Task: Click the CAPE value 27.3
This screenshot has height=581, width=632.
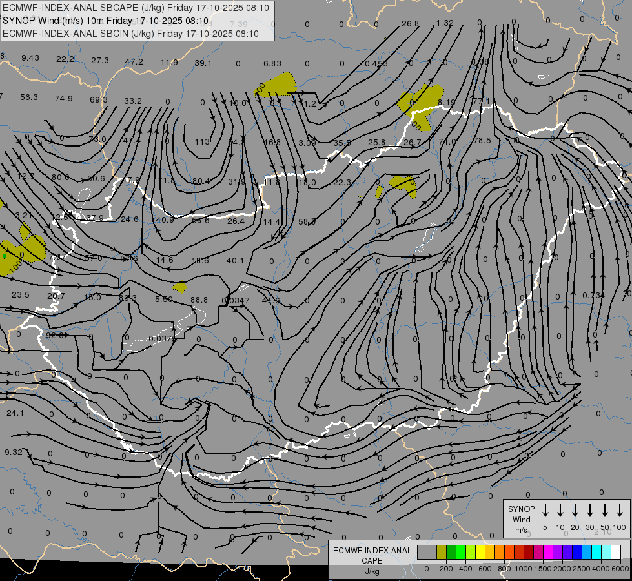Action: (100, 61)
